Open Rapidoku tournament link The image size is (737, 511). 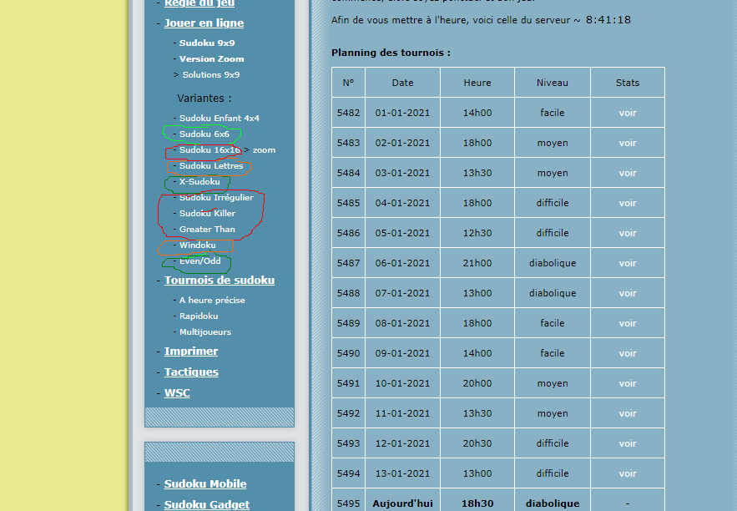[199, 316]
